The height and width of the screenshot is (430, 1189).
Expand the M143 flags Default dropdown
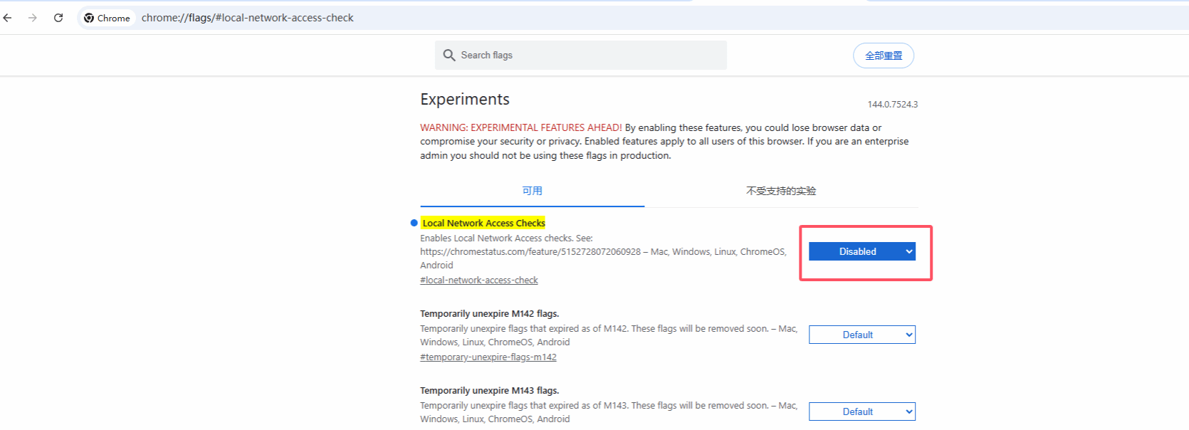click(x=861, y=411)
